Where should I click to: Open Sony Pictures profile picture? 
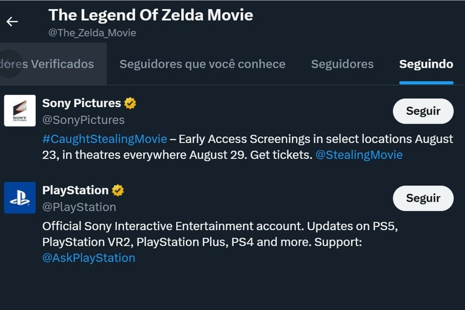point(20,111)
